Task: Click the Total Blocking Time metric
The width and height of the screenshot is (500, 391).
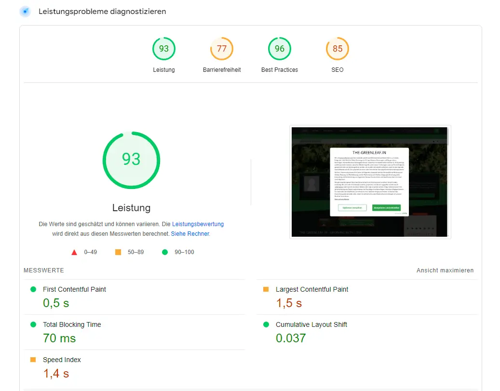Action: pos(72,324)
